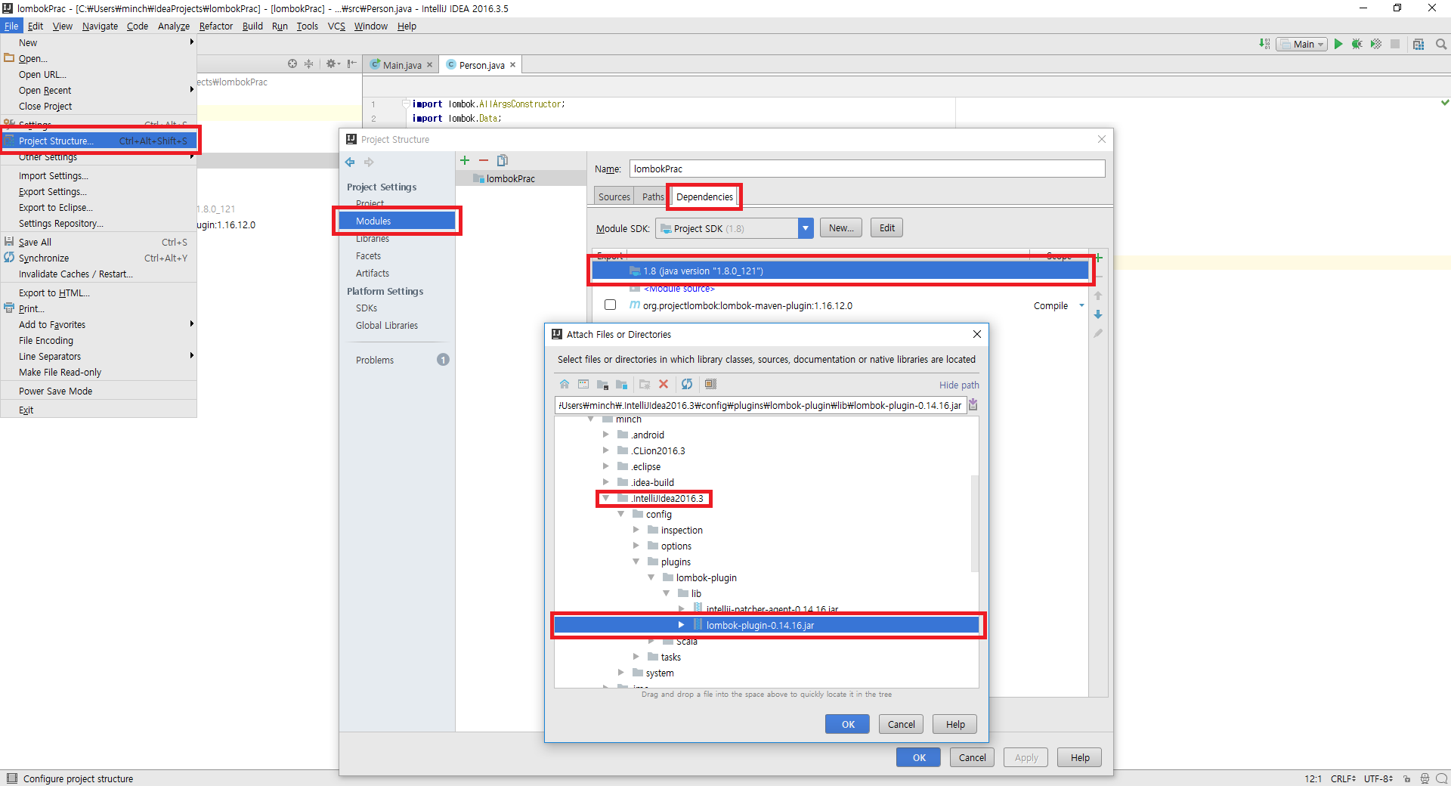Expand the tasks folder
Screen dimensions: 1451x786
(x=636, y=657)
